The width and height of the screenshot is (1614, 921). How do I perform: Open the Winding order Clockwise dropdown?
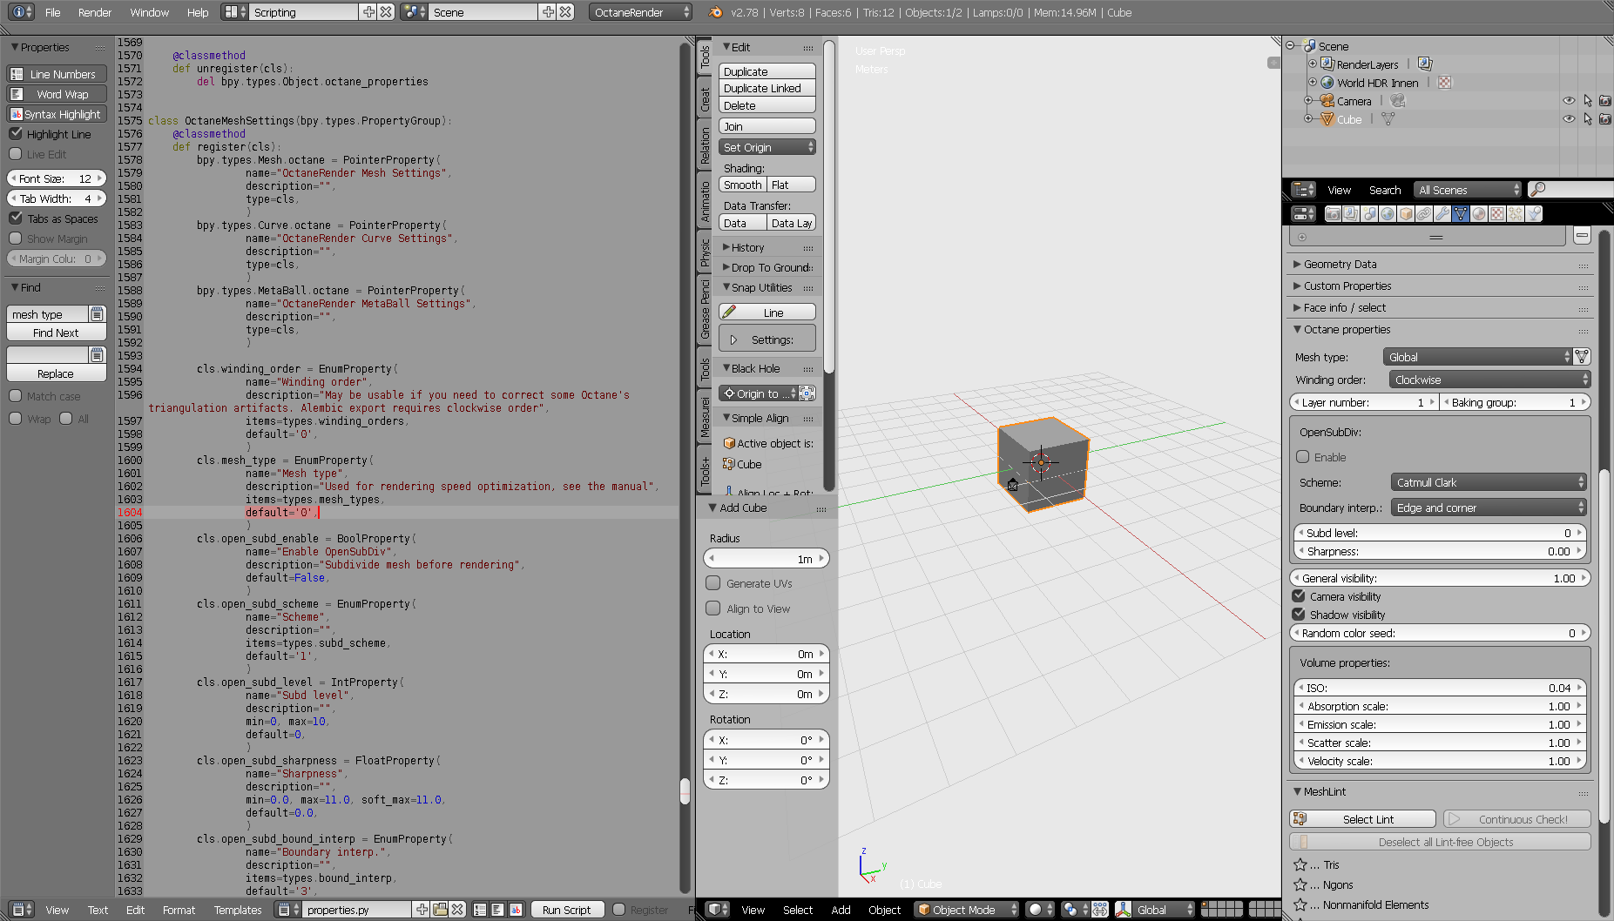click(x=1490, y=380)
